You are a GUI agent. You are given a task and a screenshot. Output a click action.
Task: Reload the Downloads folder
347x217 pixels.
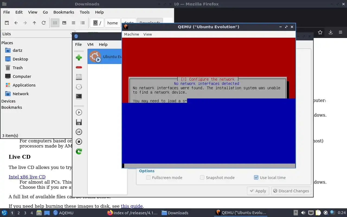[44, 23]
